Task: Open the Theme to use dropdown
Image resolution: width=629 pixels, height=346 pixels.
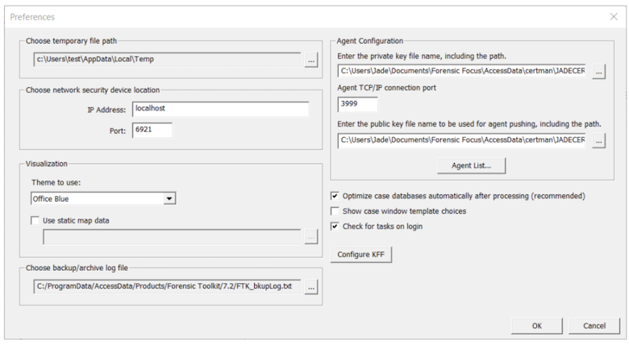Action: point(169,198)
